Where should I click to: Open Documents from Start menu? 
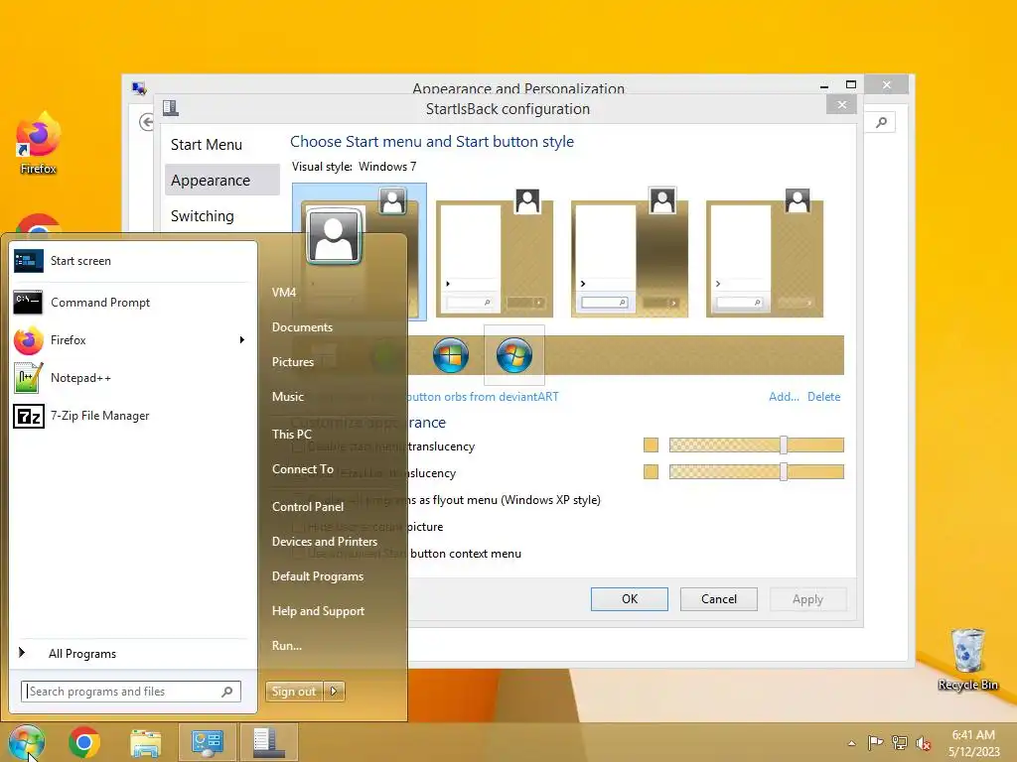[302, 327]
